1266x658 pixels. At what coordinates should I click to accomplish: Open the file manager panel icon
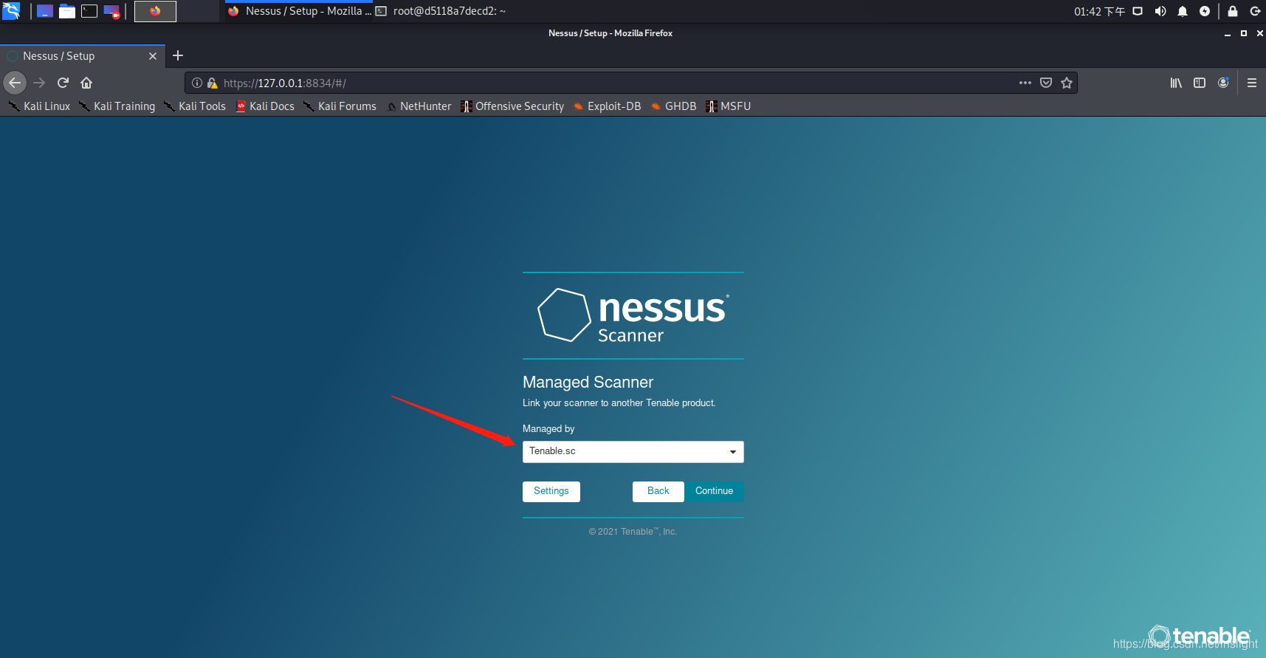click(67, 11)
